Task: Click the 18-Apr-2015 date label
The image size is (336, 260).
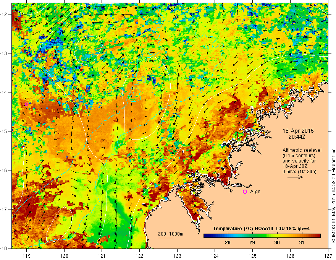Action: tap(298, 131)
